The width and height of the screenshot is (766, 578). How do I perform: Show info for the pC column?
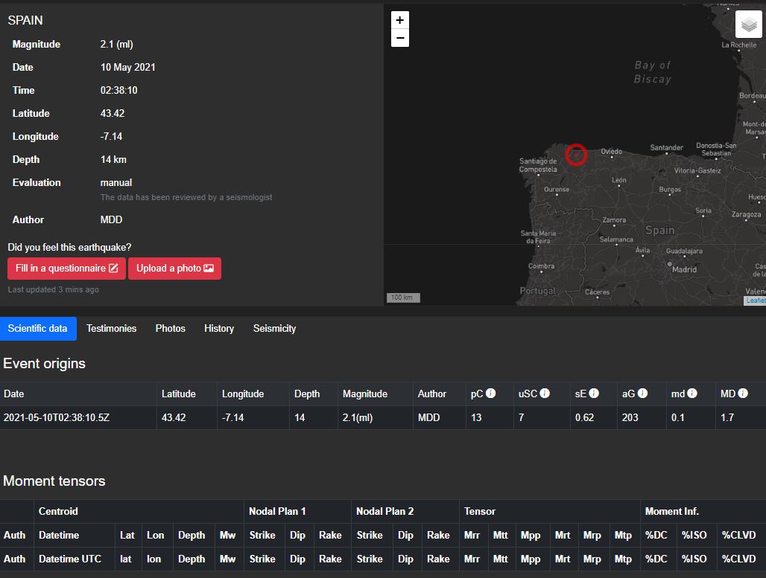point(493,394)
